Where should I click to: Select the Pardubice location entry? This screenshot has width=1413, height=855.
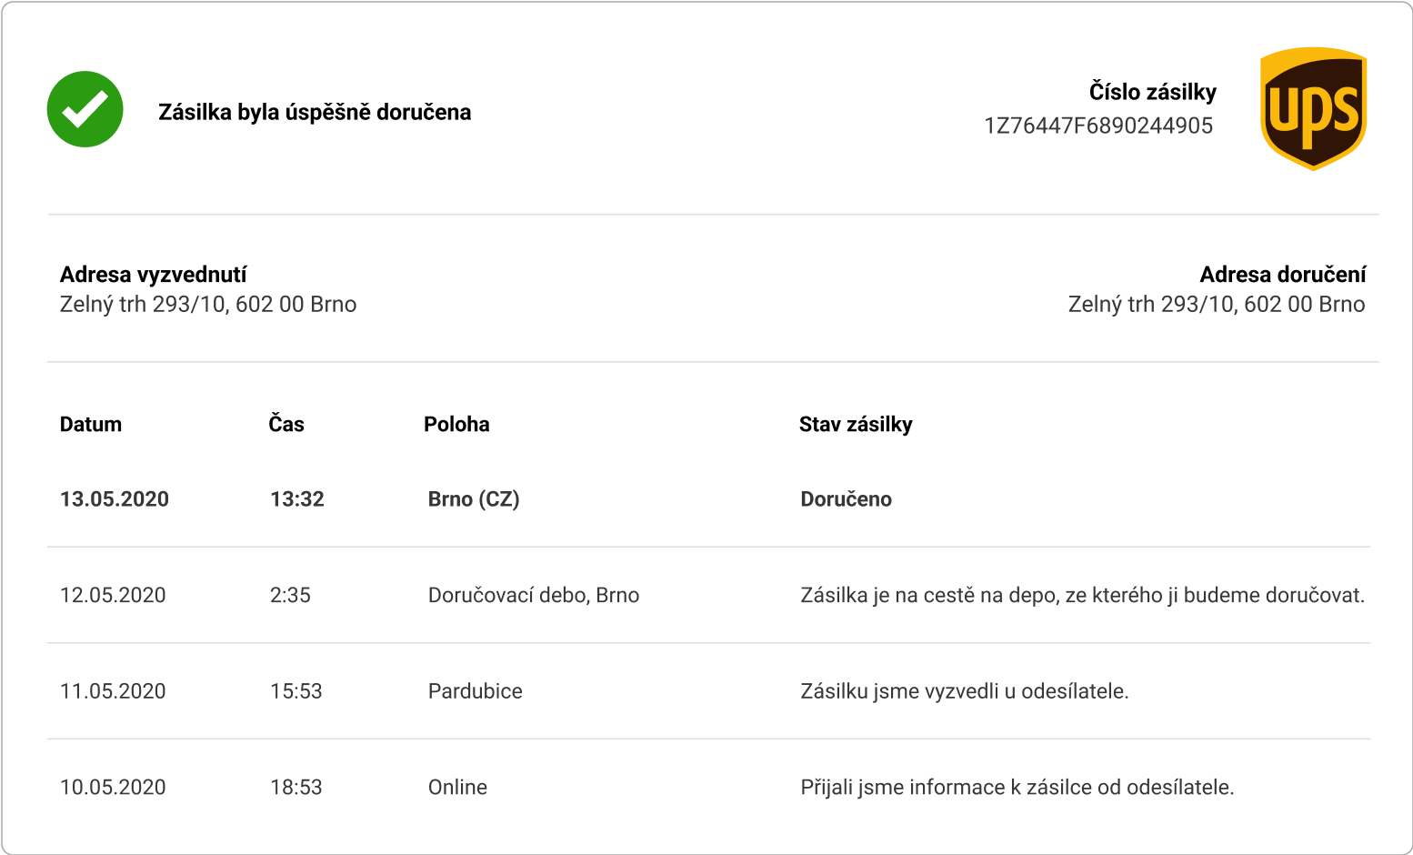pyautogui.click(x=476, y=691)
